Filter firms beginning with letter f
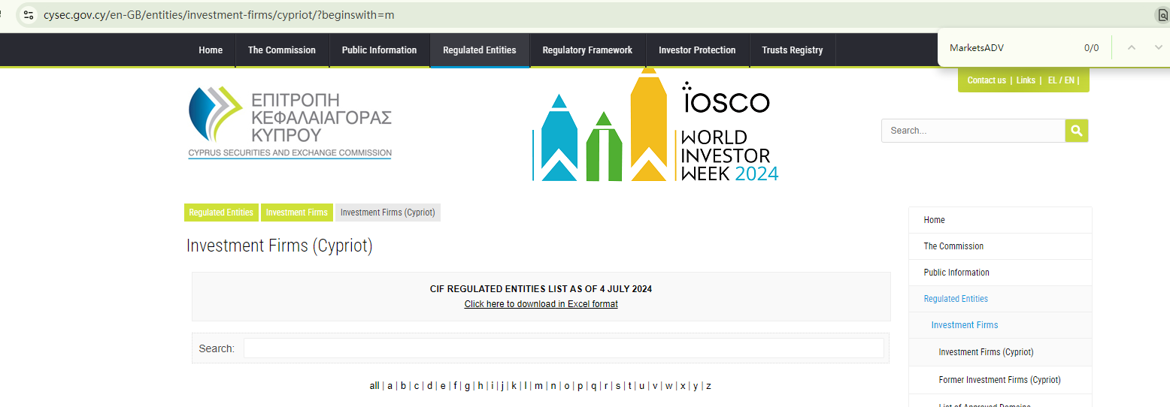The image size is (1170, 407). click(x=455, y=386)
